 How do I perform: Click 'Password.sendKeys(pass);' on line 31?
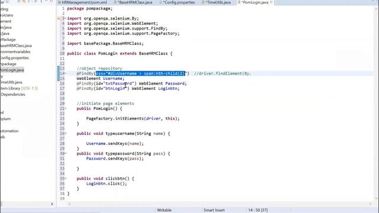pos(115,159)
